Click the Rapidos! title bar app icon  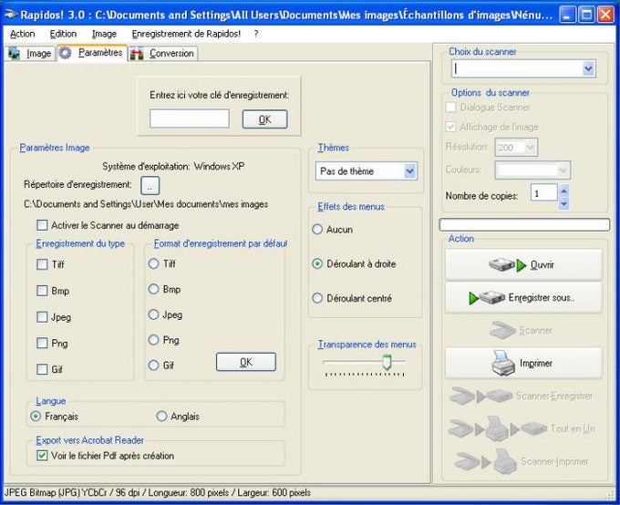pos(10,15)
